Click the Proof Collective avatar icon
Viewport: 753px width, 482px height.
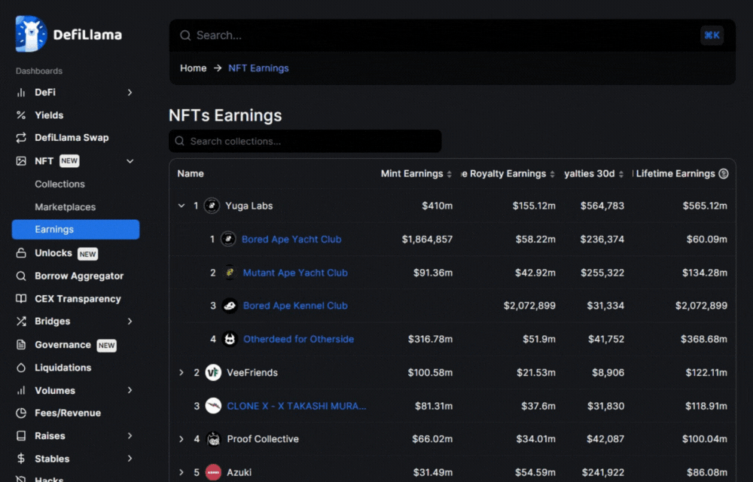tap(213, 439)
